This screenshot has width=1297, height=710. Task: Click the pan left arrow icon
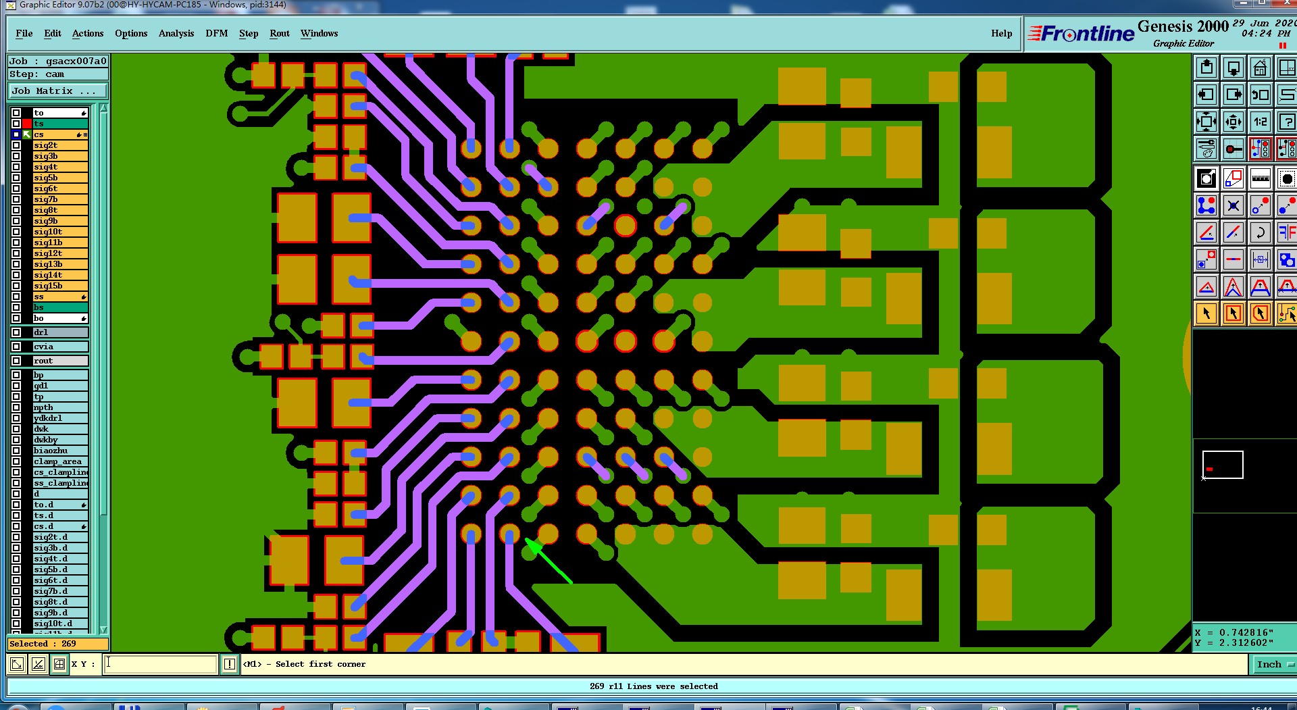coord(1206,95)
